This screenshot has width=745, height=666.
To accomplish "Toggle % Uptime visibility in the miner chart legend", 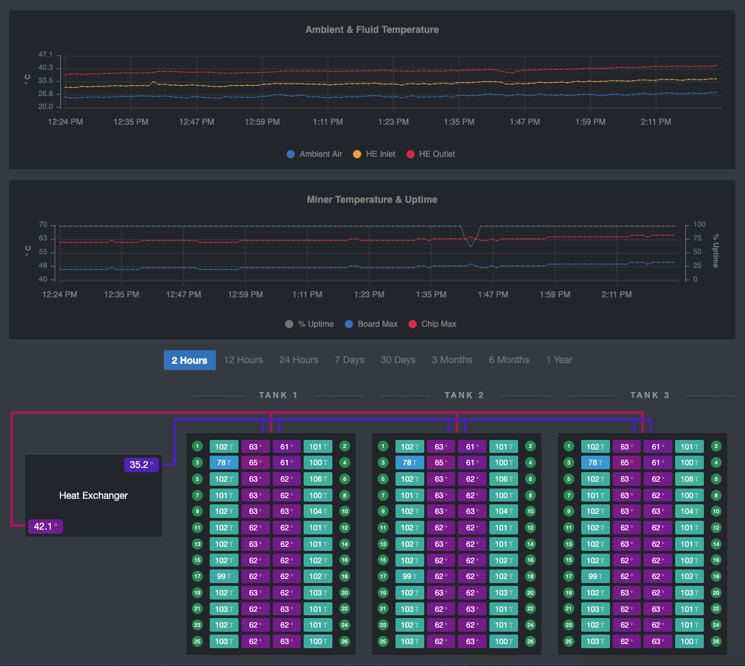I will pos(308,324).
